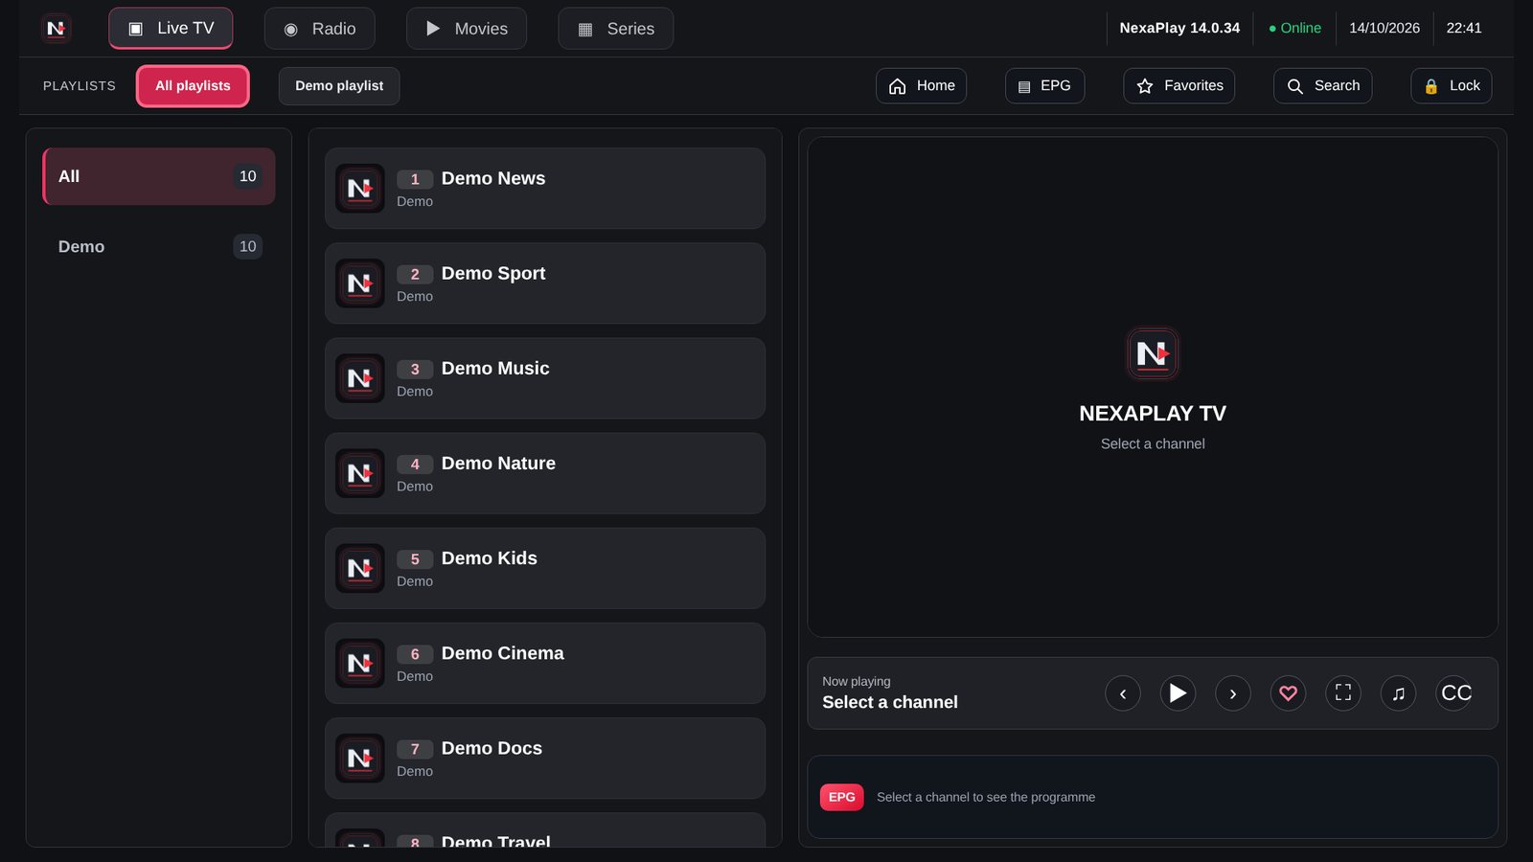Click the Play button
Image resolution: width=1533 pixels, height=862 pixels.
click(1178, 693)
